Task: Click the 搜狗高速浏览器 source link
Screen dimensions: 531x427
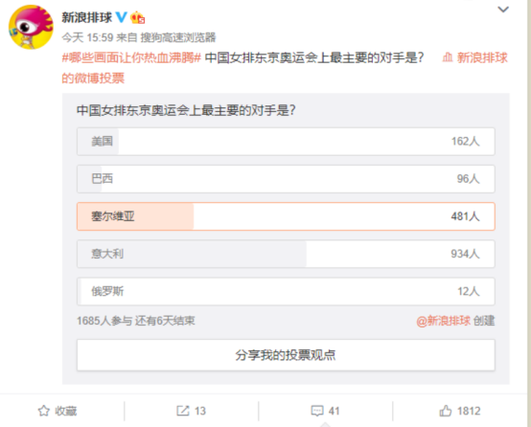Action: [178, 37]
